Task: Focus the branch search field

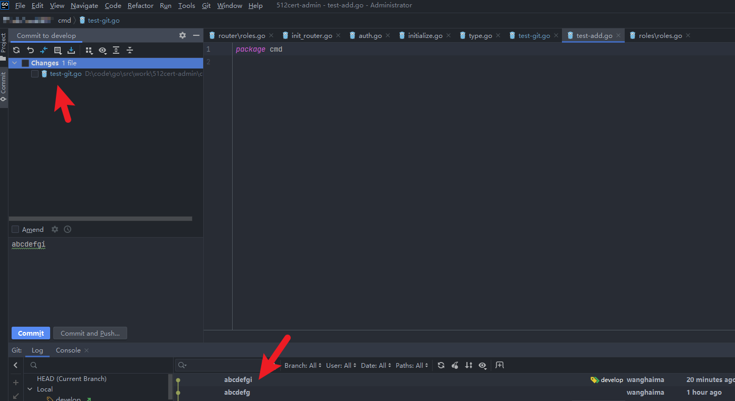Action: coord(98,365)
